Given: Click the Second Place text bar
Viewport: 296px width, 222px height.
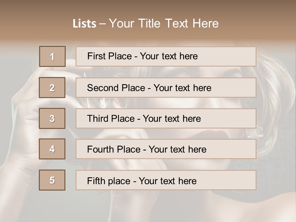Looking at the screenshot, I should [166, 88].
